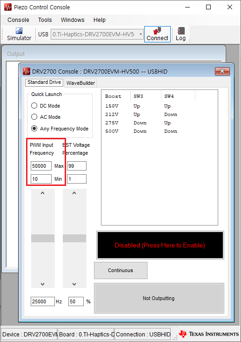Open the Simulator tool
The height and width of the screenshot is (342, 241).
19,34
